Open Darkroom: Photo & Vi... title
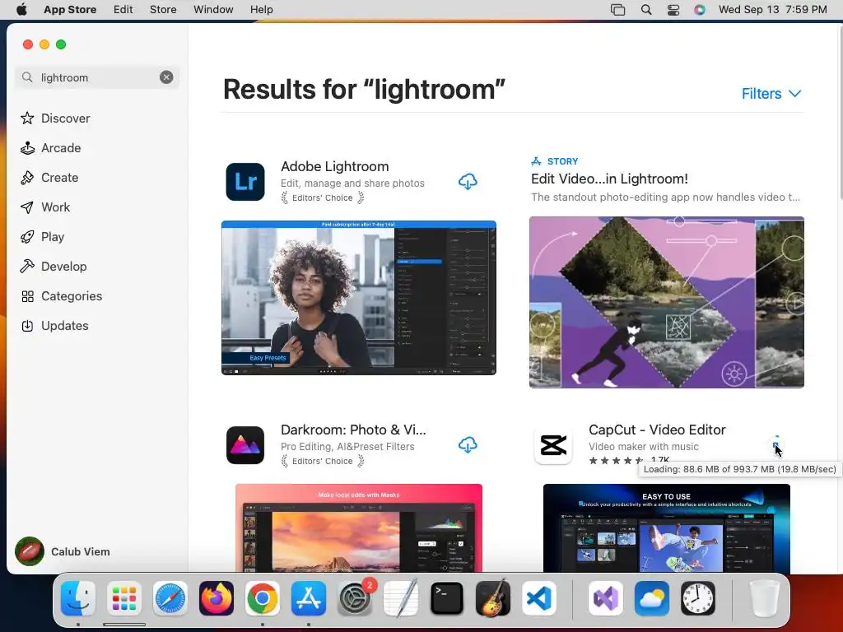Viewport: 843px width, 632px height. point(353,430)
